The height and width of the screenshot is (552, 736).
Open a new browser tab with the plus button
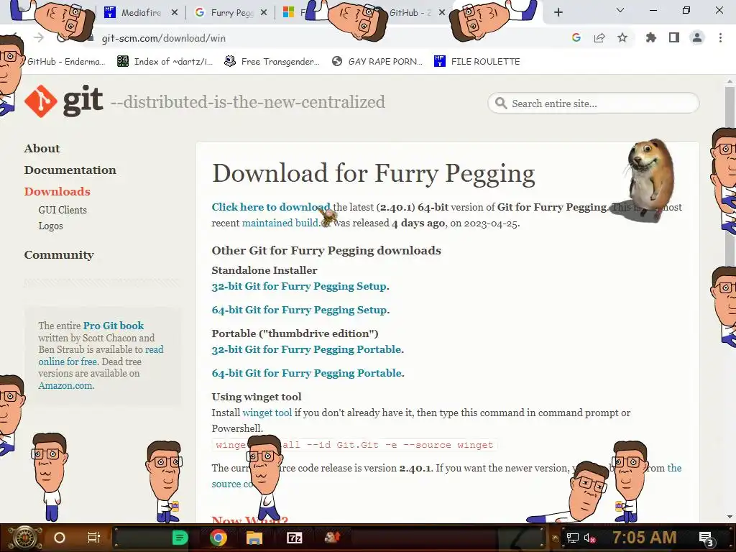tap(558, 12)
